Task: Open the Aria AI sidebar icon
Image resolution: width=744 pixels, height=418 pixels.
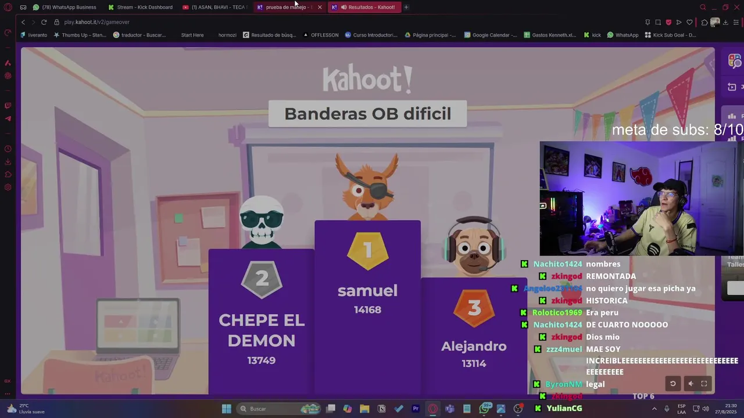Action: [x=8, y=63]
